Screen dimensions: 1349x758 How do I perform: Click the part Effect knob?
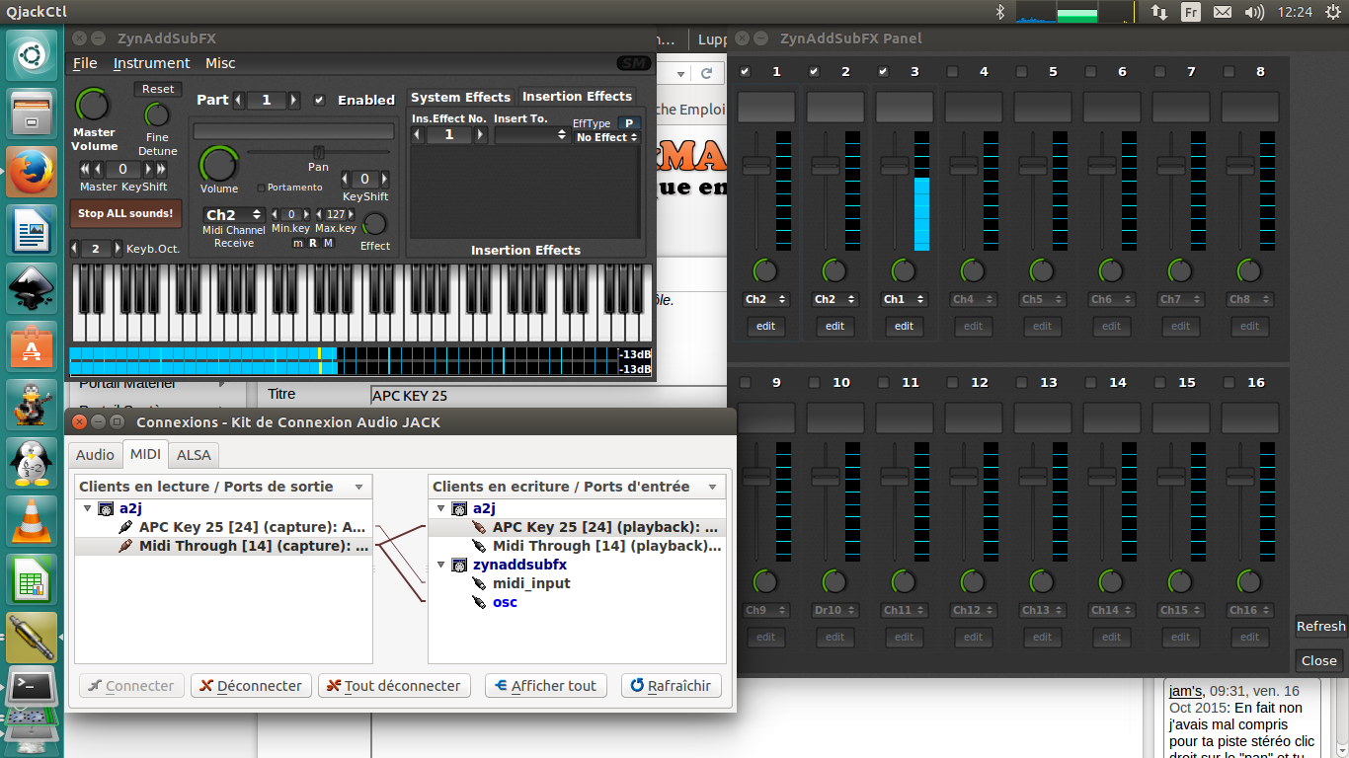pyautogui.click(x=374, y=224)
